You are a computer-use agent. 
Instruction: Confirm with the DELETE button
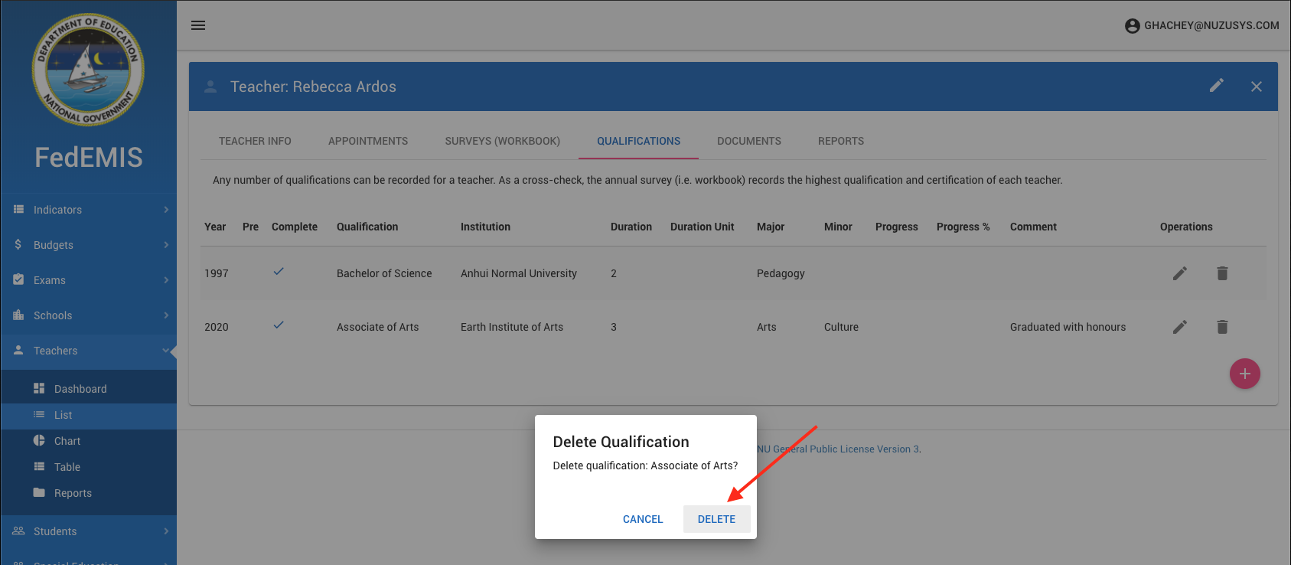click(716, 519)
